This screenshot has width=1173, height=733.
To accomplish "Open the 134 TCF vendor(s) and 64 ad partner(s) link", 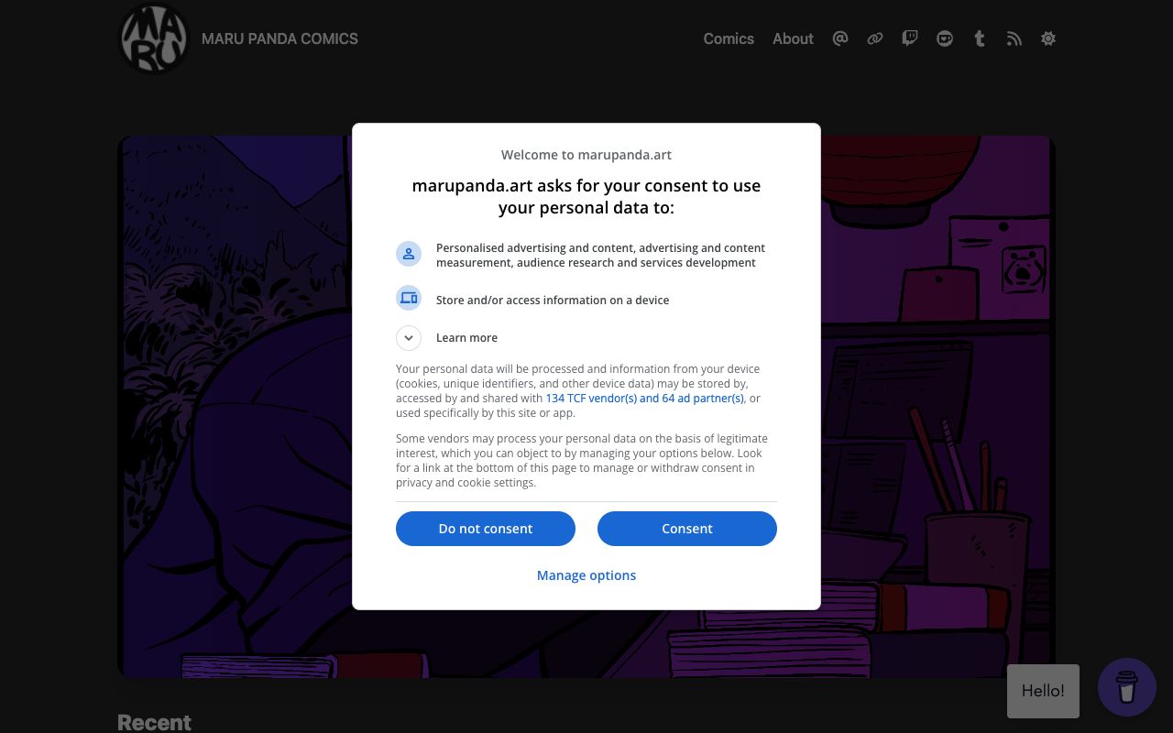I will click(x=645, y=398).
